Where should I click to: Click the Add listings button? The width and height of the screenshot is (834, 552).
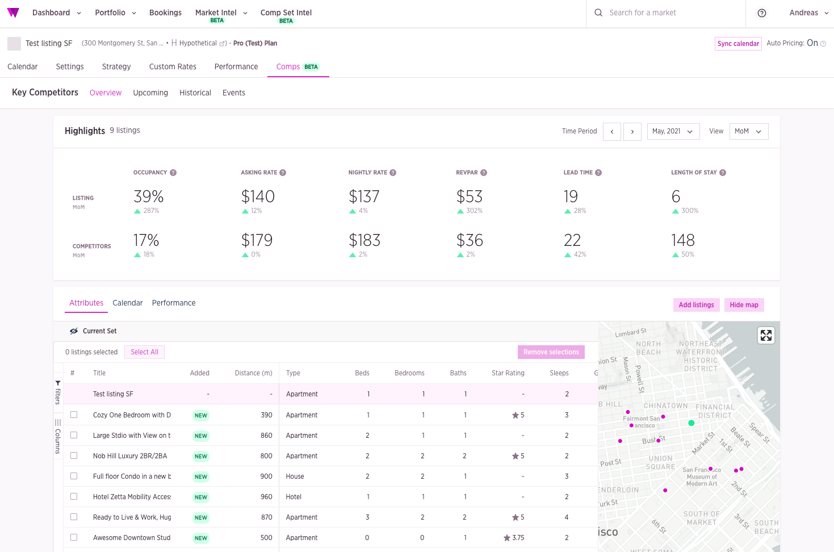697,305
